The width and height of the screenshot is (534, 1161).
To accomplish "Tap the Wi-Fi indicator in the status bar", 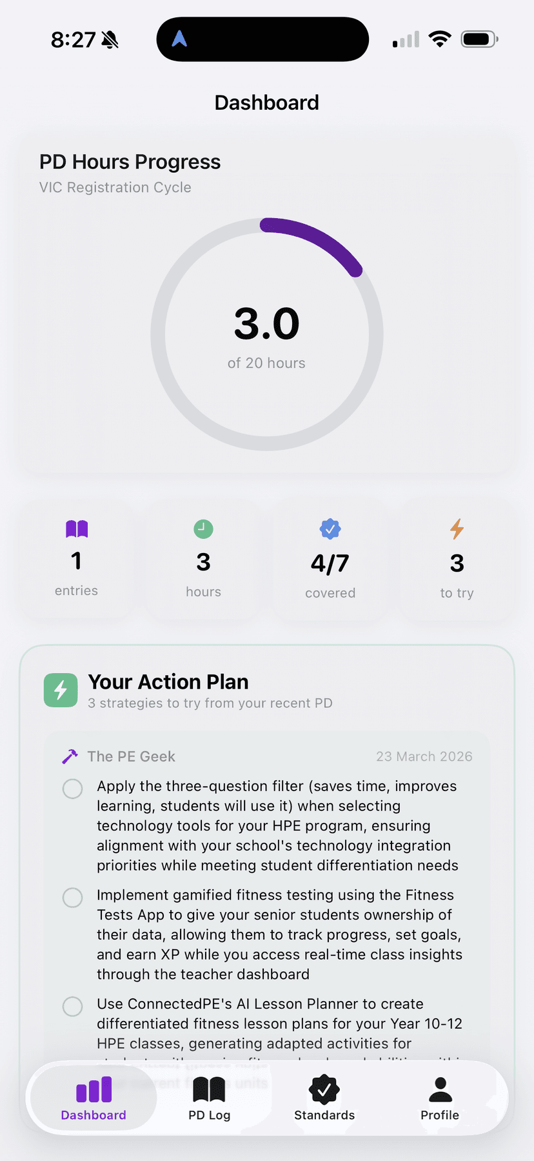I will click(x=440, y=39).
